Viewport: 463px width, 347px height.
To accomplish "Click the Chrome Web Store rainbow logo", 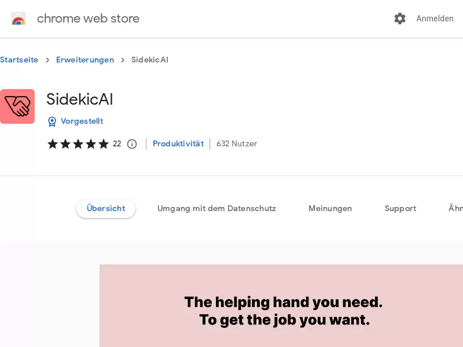I will pyautogui.click(x=19, y=19).
